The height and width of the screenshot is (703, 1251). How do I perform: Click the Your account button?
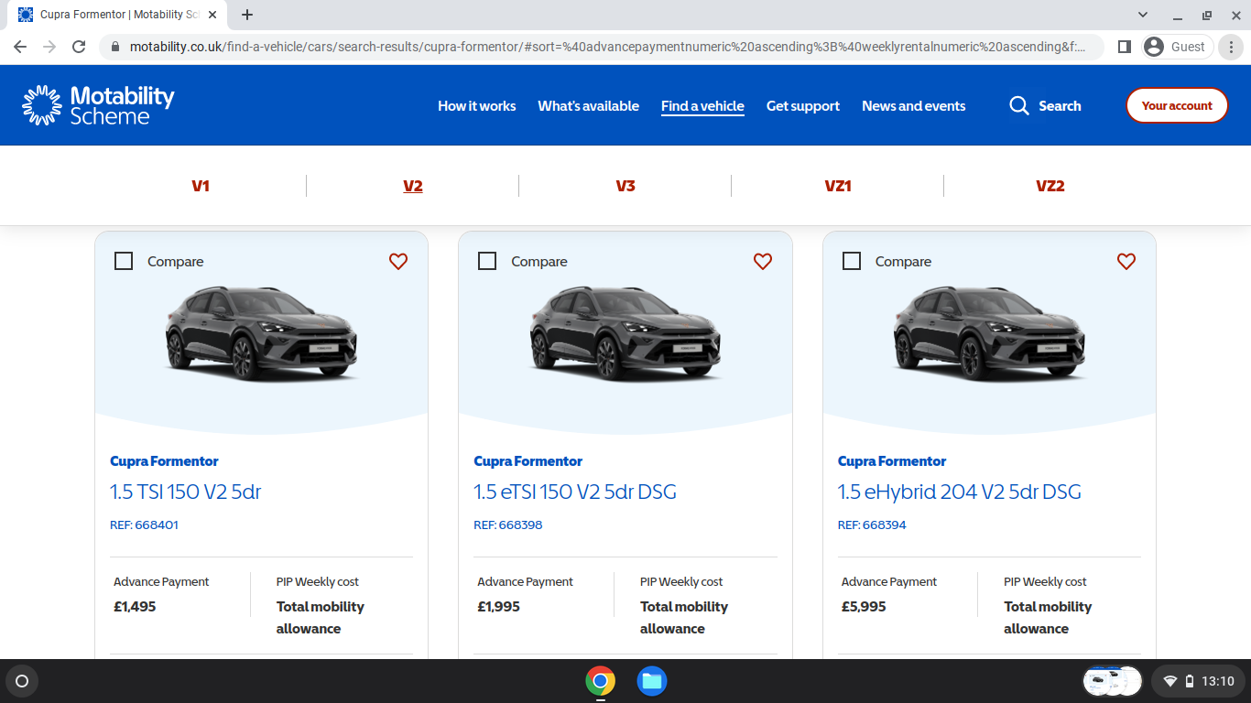pos(1177,105)
